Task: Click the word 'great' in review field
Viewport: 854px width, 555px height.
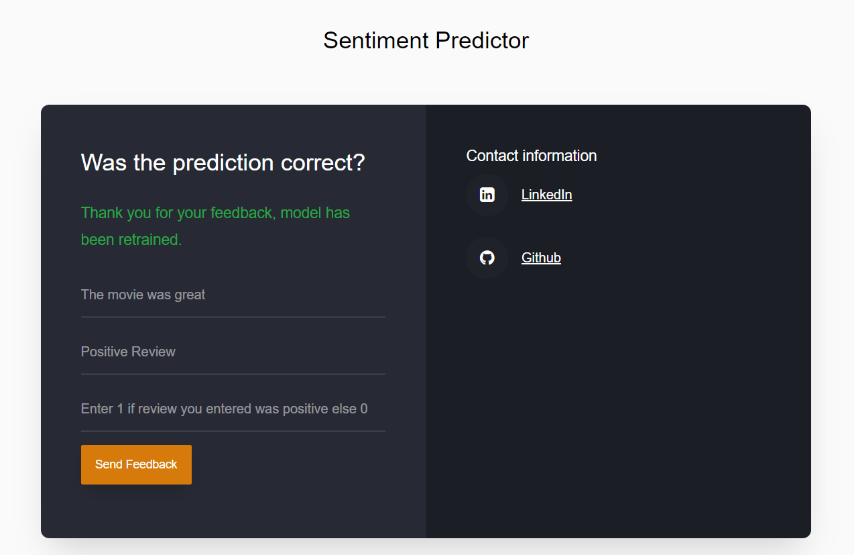Action: pyautogui.click(x=190, y=295)
